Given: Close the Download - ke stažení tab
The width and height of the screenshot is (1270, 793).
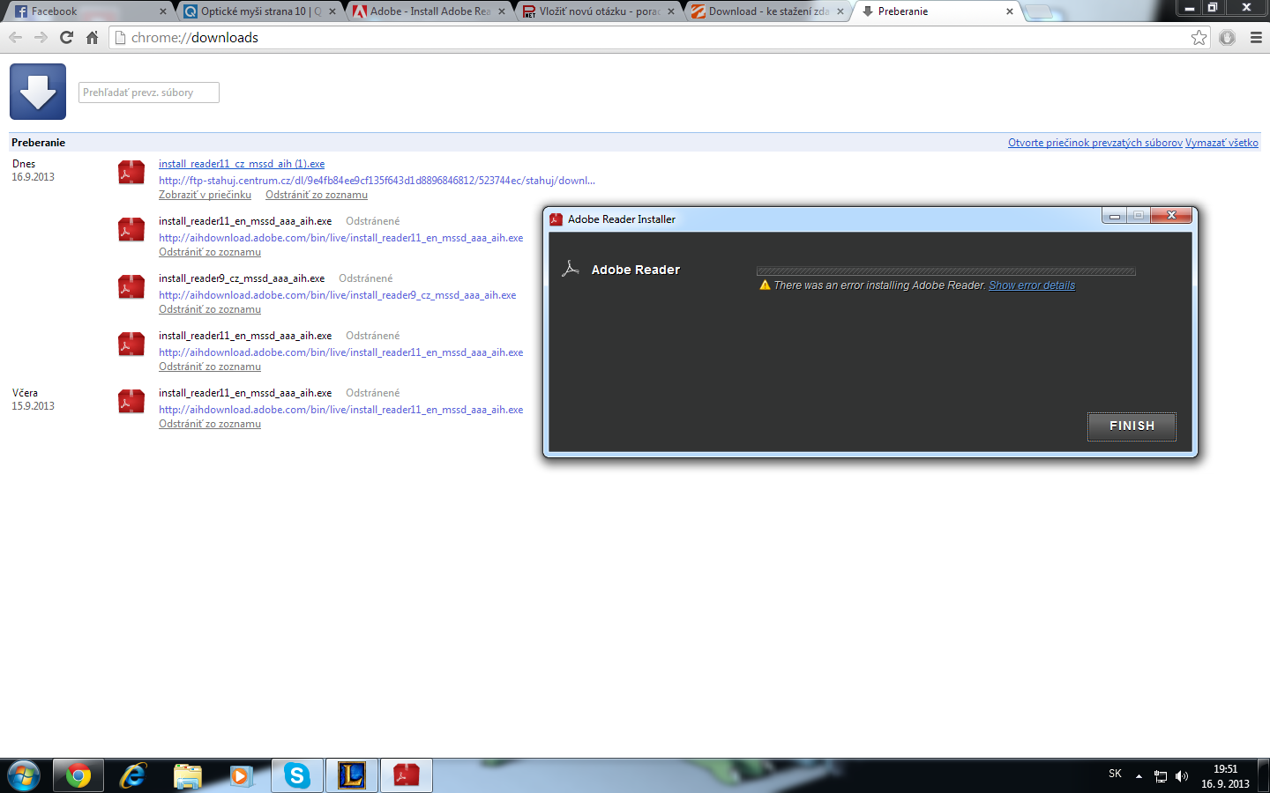Looking at the screenshot, I should click(x=840, y=11).
